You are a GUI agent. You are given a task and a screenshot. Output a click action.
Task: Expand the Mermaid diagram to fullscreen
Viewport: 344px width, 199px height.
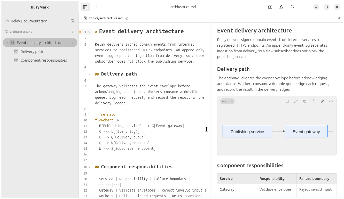296,101
